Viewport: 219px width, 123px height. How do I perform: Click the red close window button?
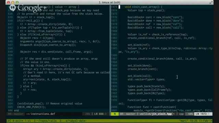click(x=9, y=2)
